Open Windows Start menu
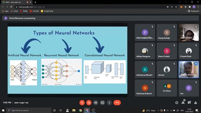 pos(3,110)
